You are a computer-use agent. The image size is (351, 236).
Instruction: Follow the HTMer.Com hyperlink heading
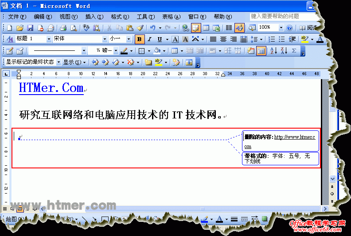[51, 88]
